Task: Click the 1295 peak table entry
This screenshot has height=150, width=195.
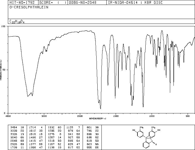Action: (51, 131)
